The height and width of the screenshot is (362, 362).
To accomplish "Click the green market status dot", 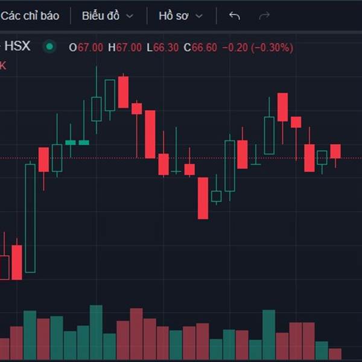I will (x=49, y=47).
